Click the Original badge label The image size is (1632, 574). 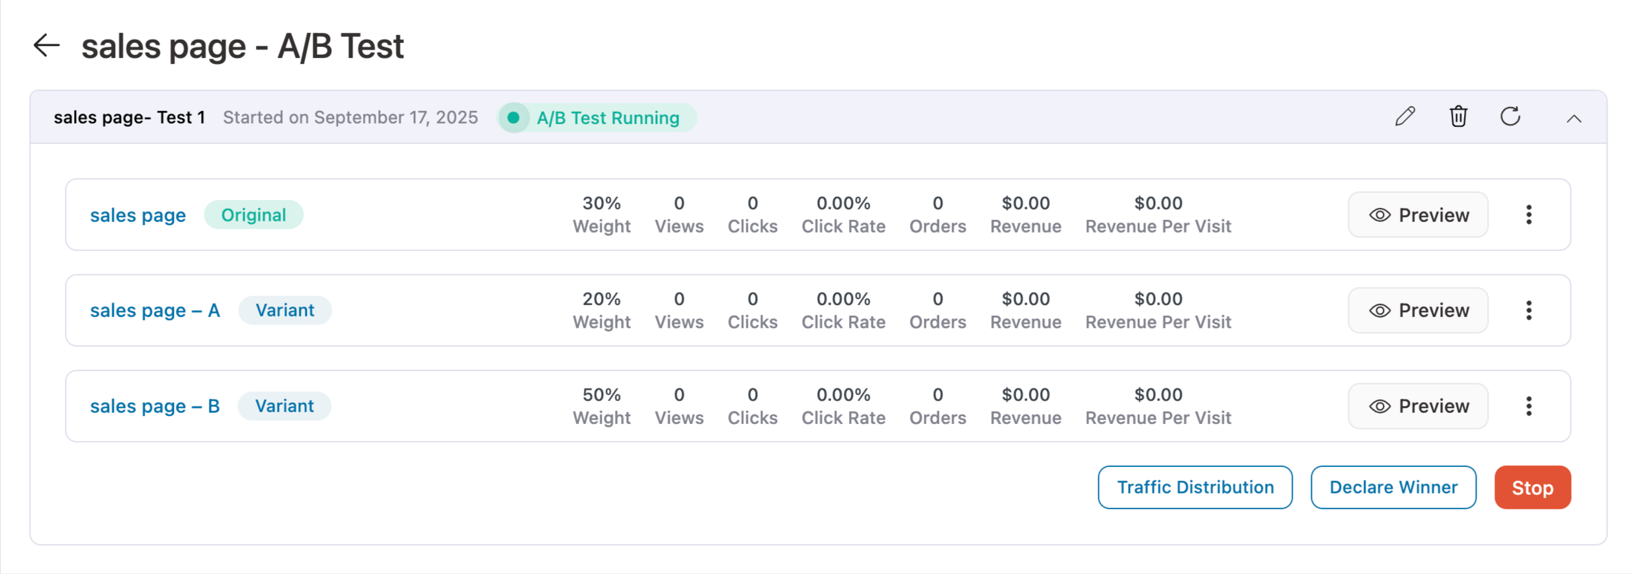point(253,215)
